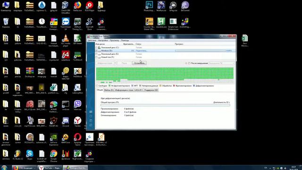Open Google Chrome desktop icon
The height and width of the screenshot is (170, 302).
(x=53, y=156)
